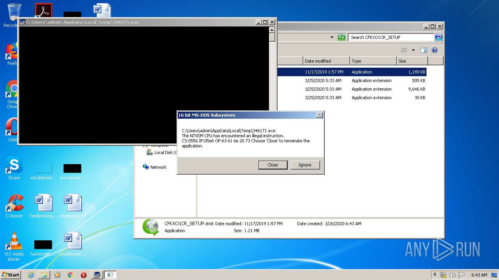This screenshot has width=499, height=280.
Task: Dismiss the 16 bit MS-DOS Subsystem dialog with X
Action: pos(319,115)
